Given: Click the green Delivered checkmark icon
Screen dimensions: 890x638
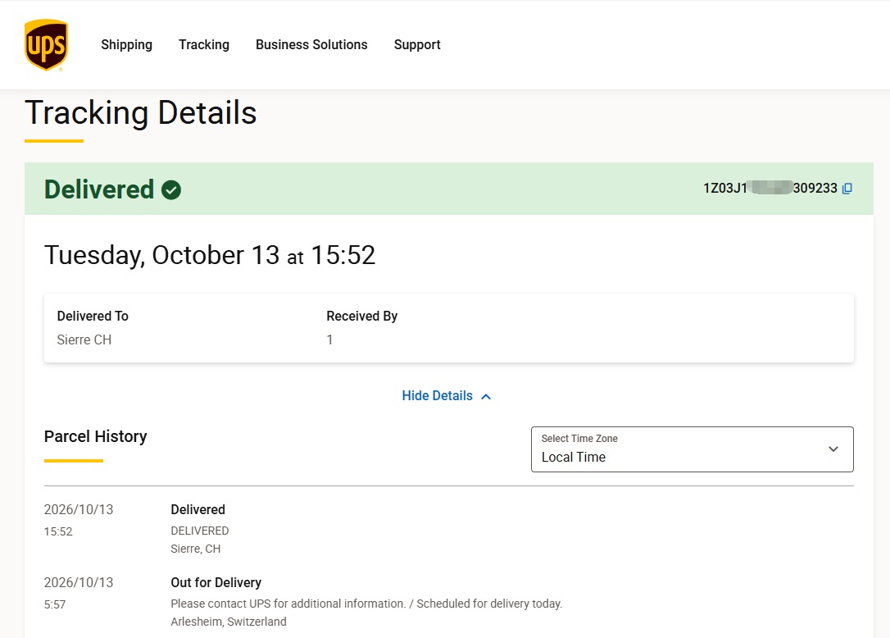Looking at the screenshot, I should (x=170, y=189).
